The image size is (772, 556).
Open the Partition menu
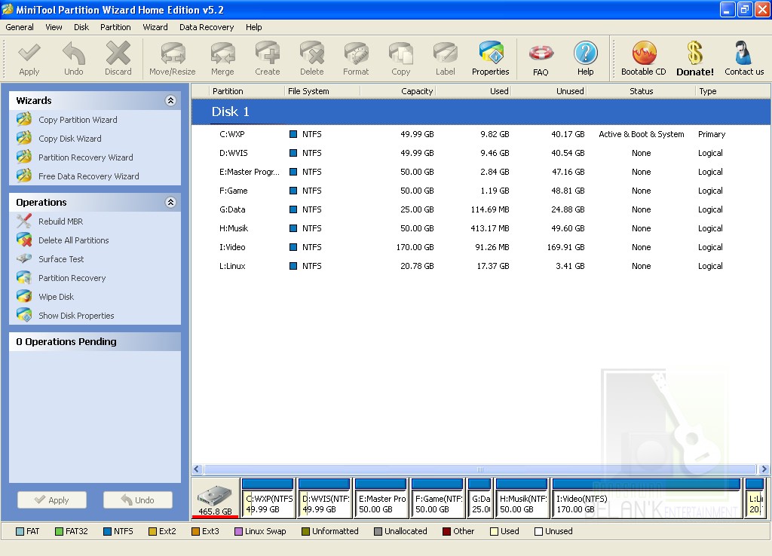tap(115, 27)
